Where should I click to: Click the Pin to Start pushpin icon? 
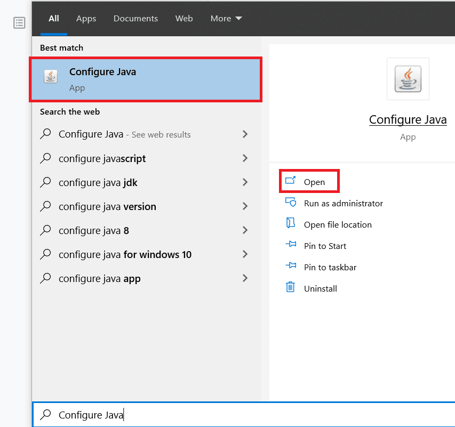point(290,246)
